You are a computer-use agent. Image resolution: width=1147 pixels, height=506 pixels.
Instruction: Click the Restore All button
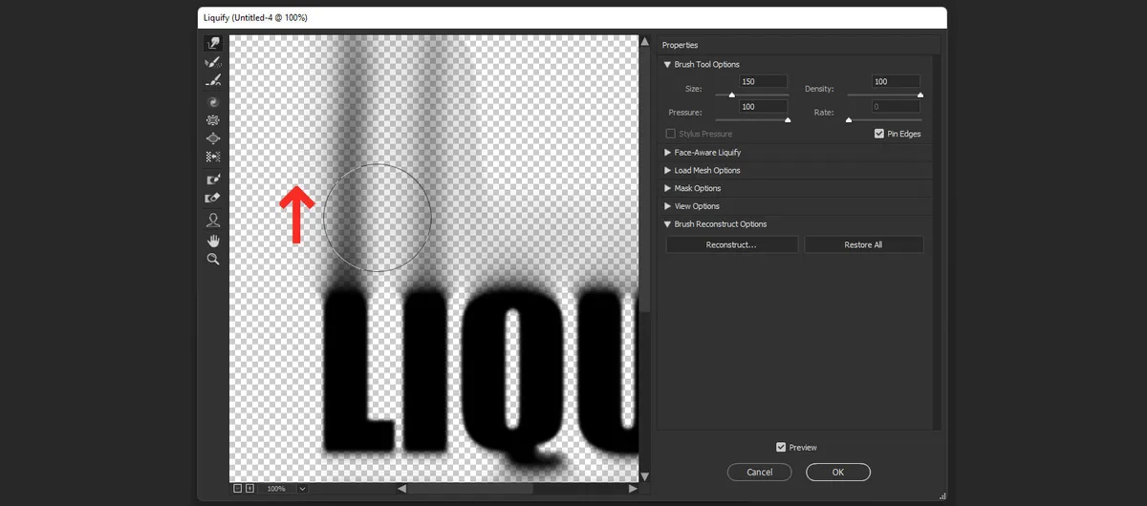pos(863,245)
